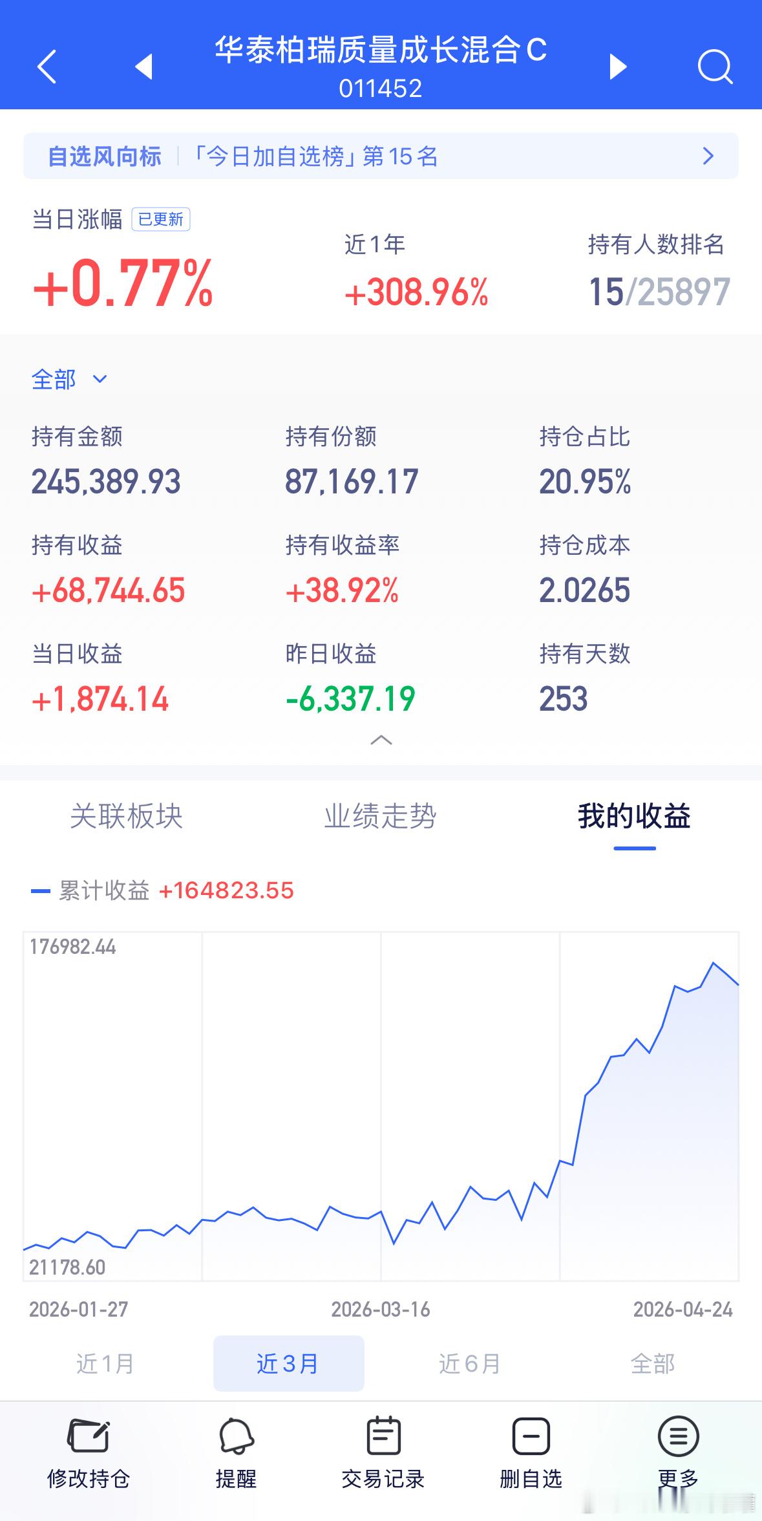This screenshot has height=1521, width=762.
Task: Tap the 持有人数排名 label
Action: 656,244
